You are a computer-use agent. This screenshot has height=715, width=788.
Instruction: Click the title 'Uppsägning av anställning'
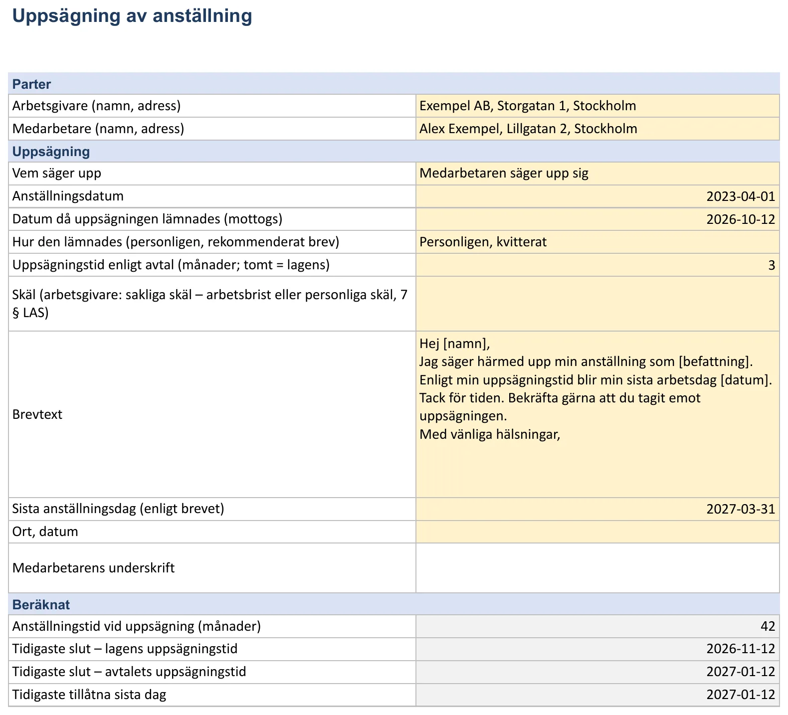click(132, 16)
